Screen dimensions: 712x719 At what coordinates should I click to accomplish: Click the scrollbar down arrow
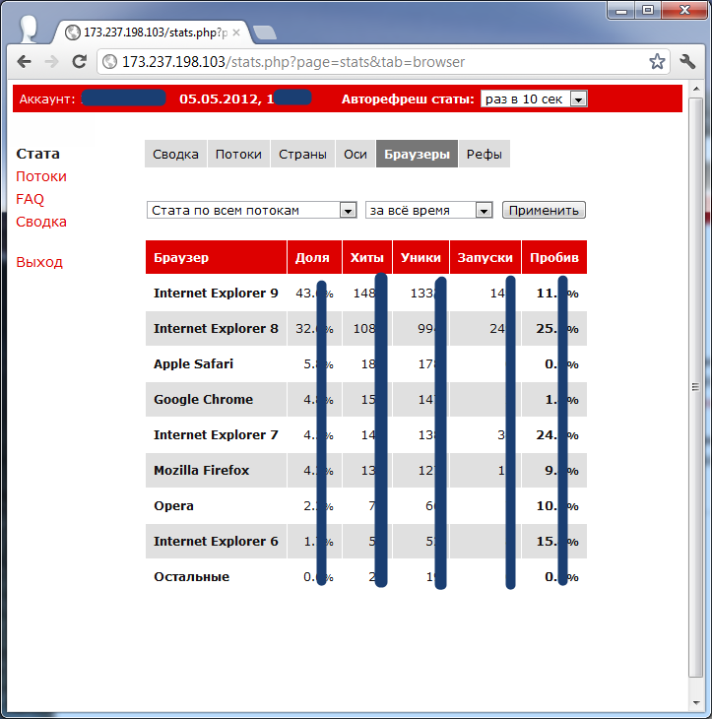696,702
